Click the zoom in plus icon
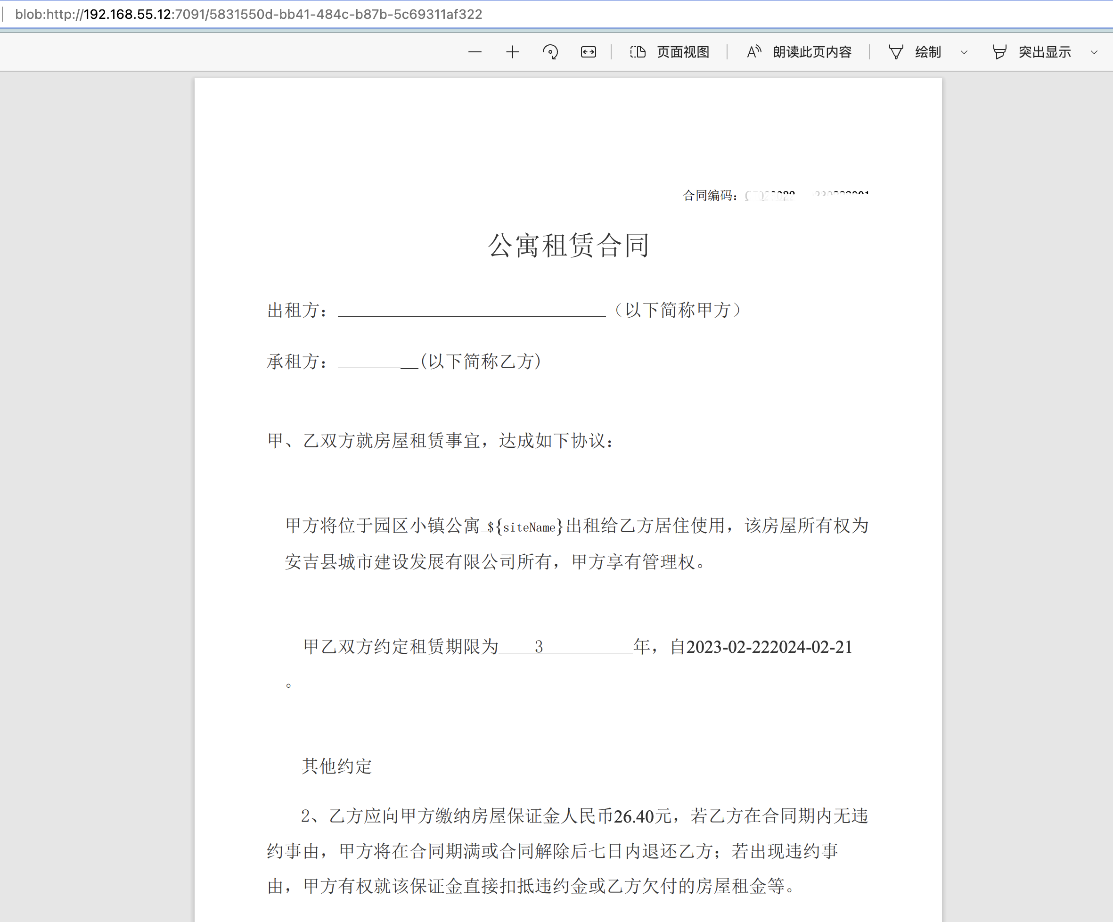The width and height of the screenshot is (1113, 922). click(513, 52)
